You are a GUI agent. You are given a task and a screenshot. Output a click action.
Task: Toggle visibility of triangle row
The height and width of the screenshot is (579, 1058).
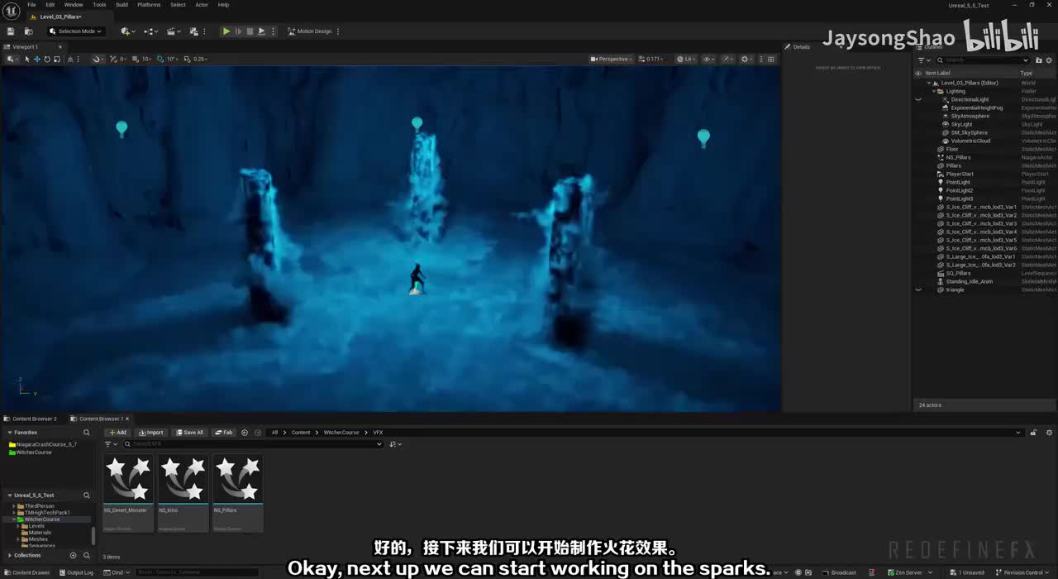click(x=917, y=289)
